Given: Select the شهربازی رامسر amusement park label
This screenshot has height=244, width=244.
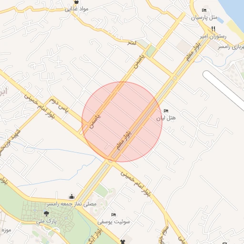Looking at the screenshot, I should 231,47.
